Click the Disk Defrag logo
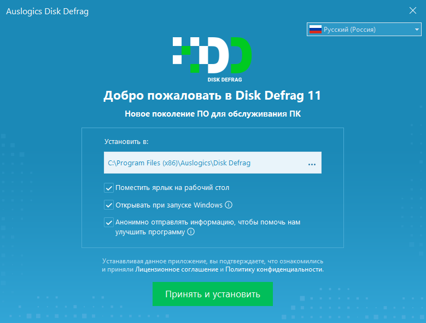 pyautogui.click(x=212, y=59)
